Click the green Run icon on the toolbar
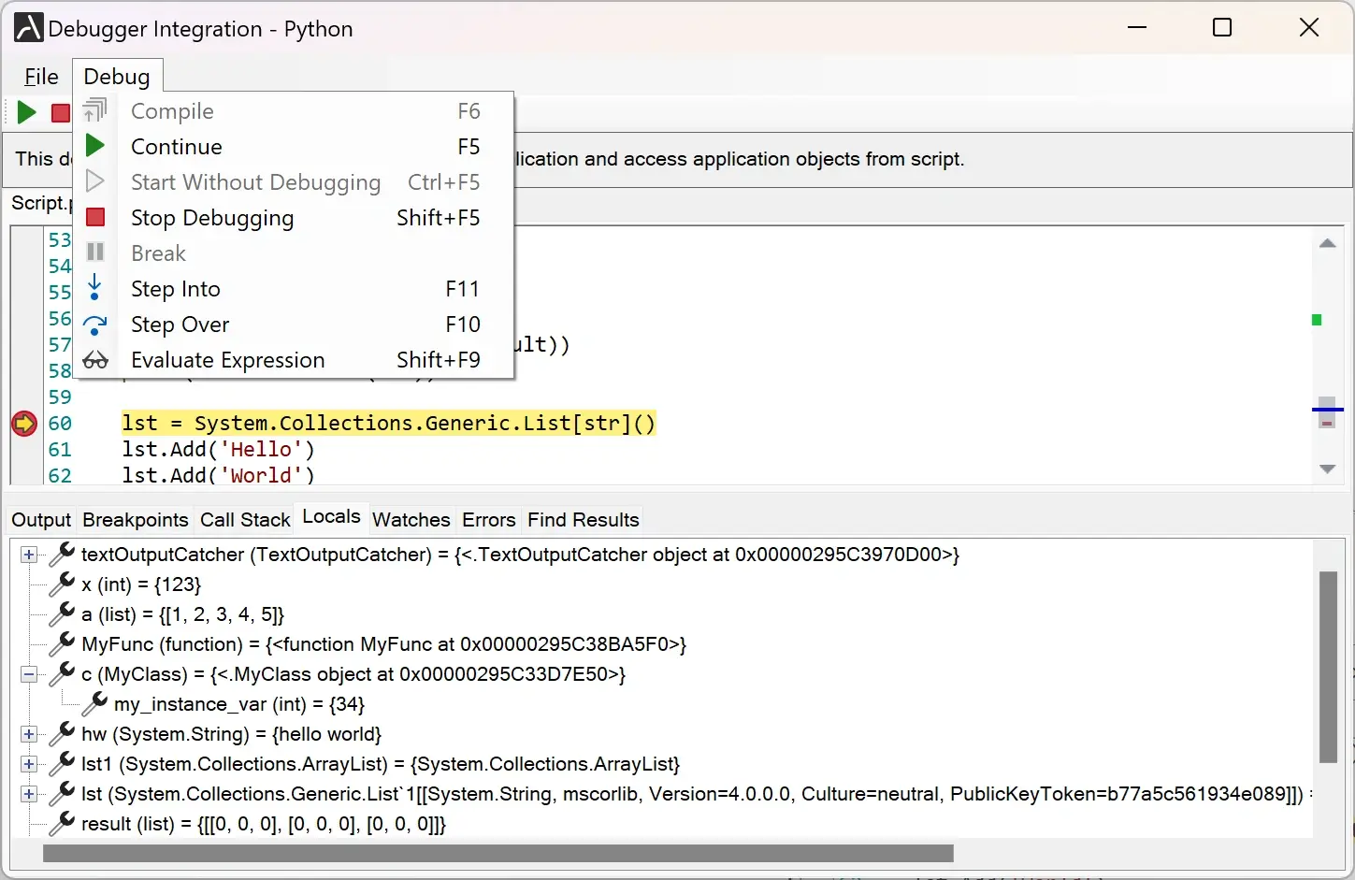1355x880 pixels. [x=24, y=112]
